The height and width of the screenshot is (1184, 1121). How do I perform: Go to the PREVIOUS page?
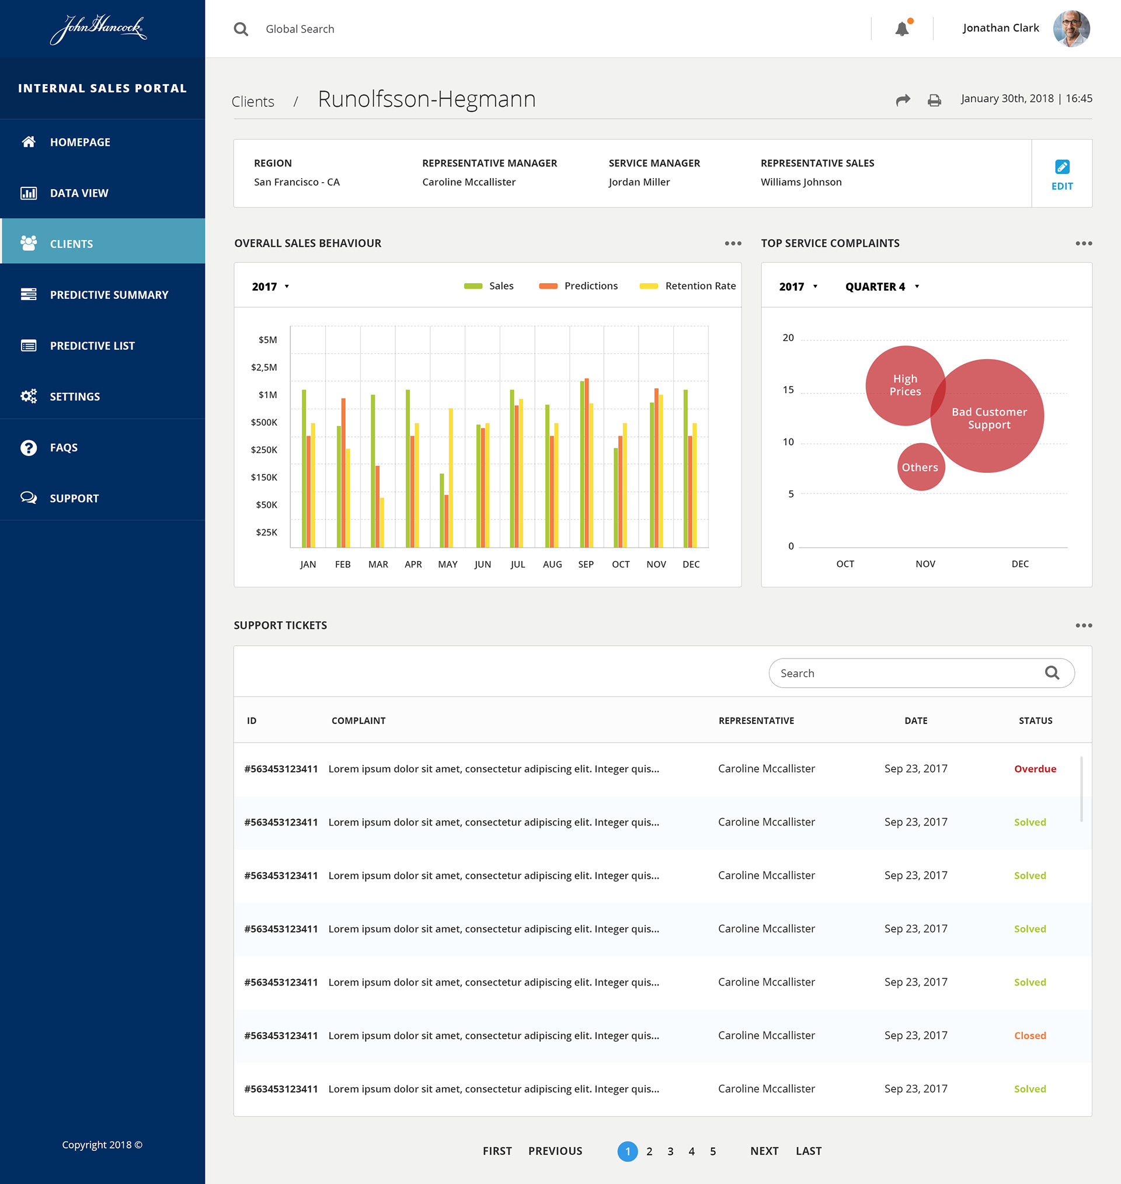(555, 1151)
